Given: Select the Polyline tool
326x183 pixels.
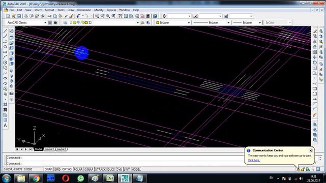Looking at the screenshot, I should [x=5, y=42].
